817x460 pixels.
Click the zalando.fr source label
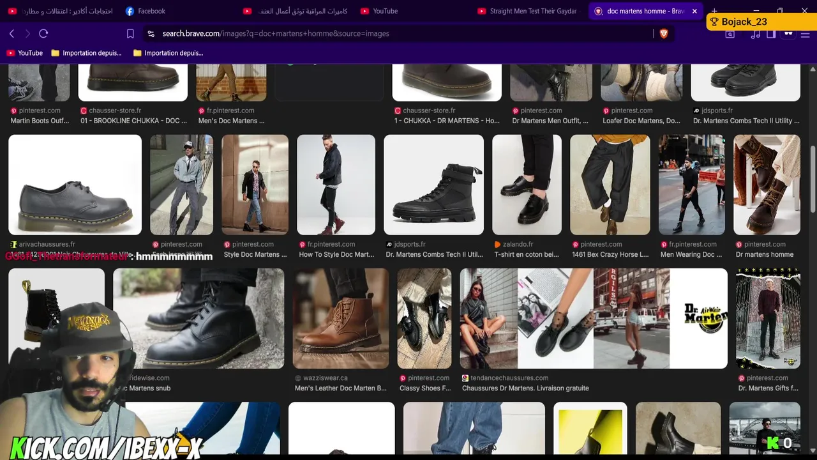pyautogui.click(x=518, y=244)
